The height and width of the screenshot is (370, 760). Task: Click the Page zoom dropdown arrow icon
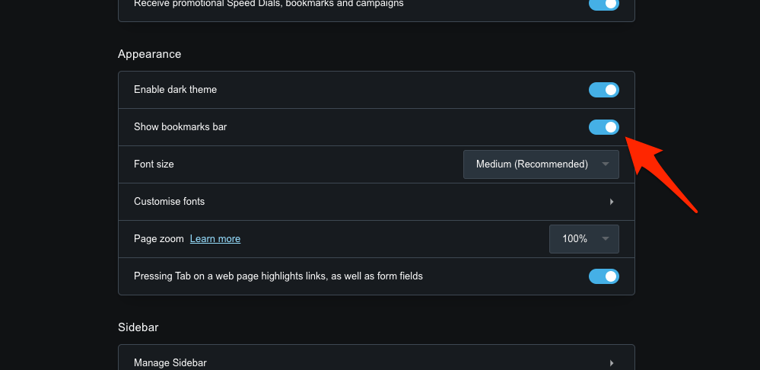606,239
